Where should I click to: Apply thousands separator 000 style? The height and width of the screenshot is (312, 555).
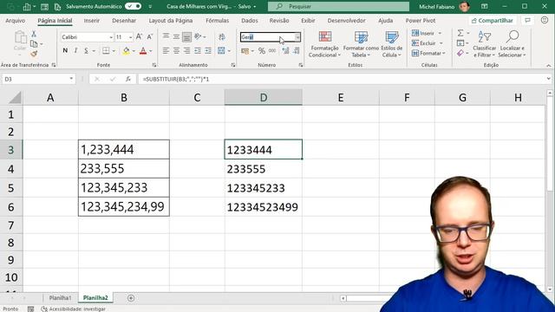(x=272, y=51)
